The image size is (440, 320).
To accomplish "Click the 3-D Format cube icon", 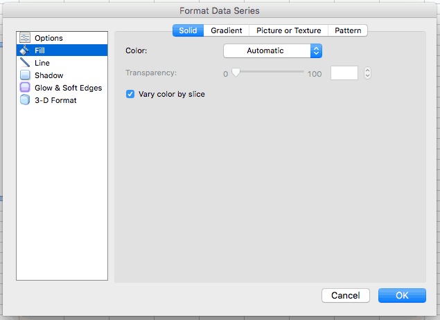I will click(26, 100).
